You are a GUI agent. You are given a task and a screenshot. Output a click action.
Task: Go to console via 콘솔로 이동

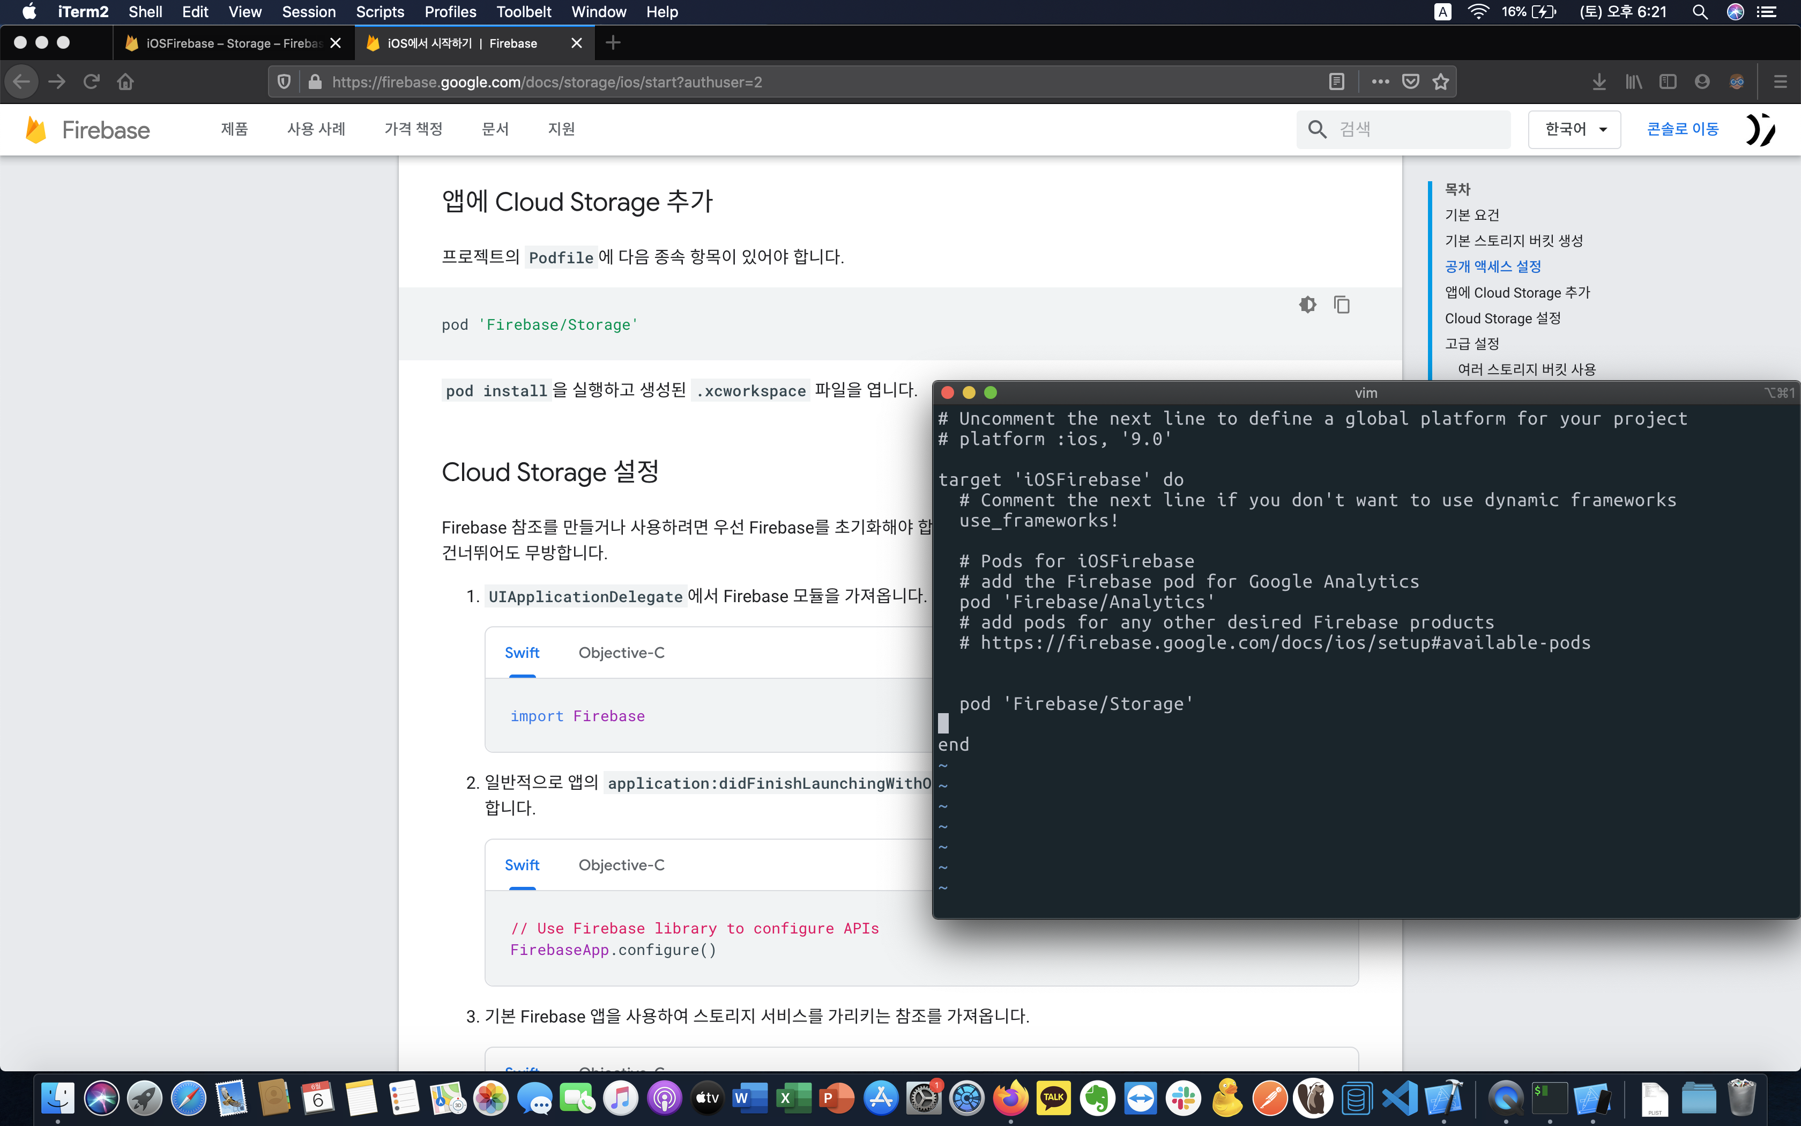click(1682, 130)
